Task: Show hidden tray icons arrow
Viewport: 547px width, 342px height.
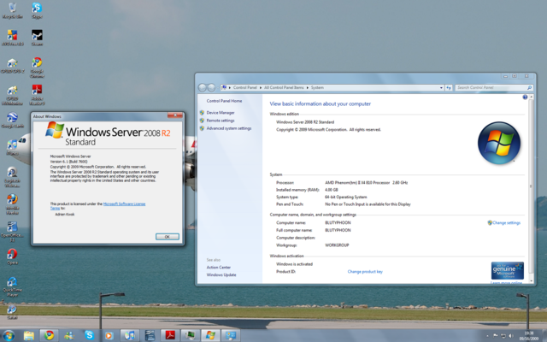Action: 487,336
